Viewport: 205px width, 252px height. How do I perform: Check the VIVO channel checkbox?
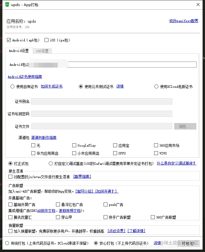156,153
